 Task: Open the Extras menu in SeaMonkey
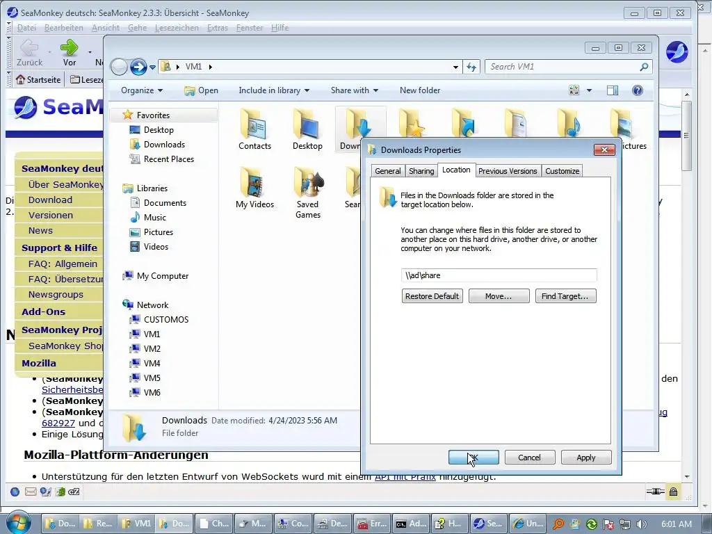(x=217, y=28)
